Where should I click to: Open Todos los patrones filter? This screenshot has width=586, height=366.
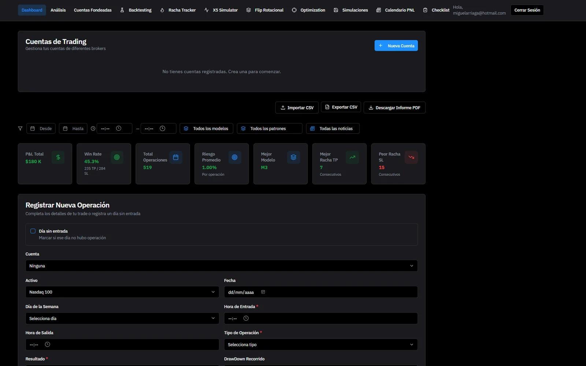270,128
